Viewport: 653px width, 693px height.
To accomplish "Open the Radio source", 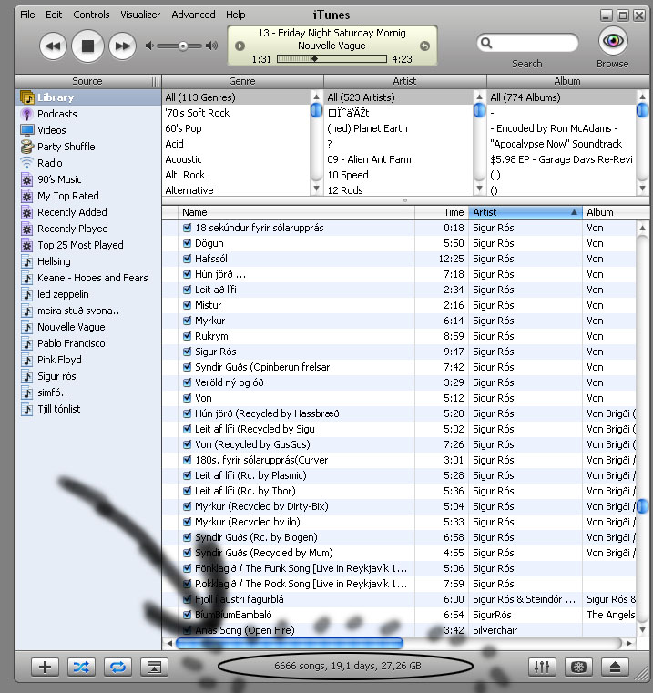I will click(x=49, y=163).
